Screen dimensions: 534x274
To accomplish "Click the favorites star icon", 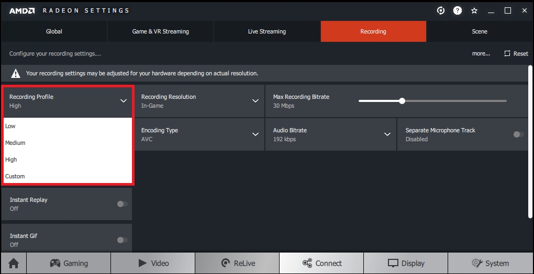I will pyautogui.click(x=474, y=10).
